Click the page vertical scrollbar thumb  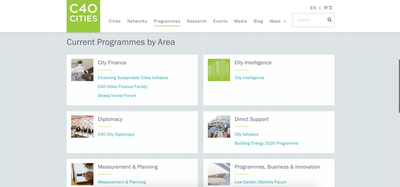(x=399, y=86)
